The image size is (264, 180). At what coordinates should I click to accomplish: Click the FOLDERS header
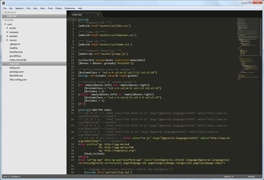click(9, 20)
